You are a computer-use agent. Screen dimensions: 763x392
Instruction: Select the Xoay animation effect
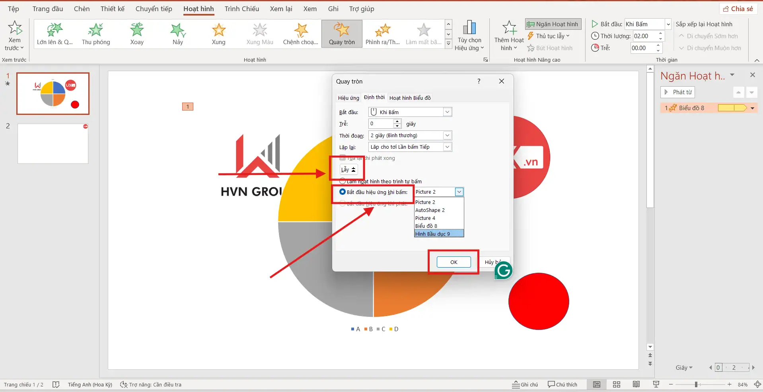point(137,34)
